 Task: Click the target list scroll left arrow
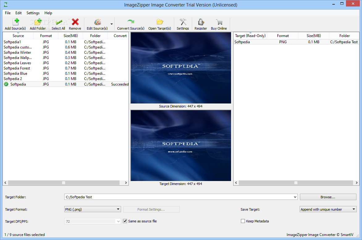[x=236, y=183]
